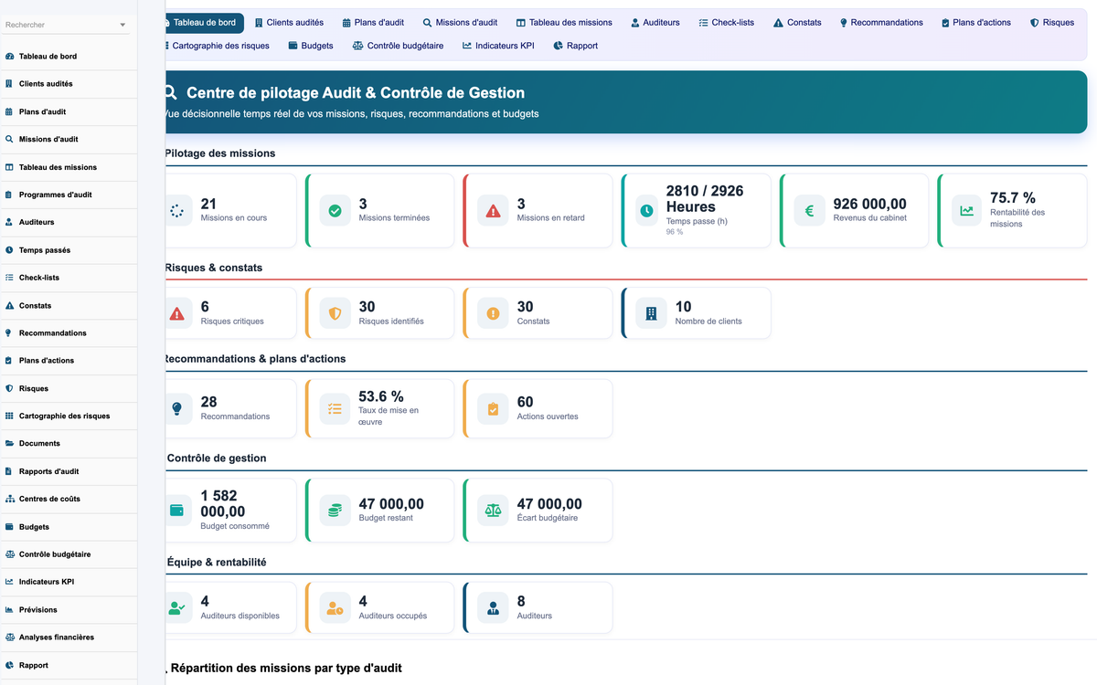Click the Auditeurs card person icon
The image size is (1097, 685).
(494, 607)
